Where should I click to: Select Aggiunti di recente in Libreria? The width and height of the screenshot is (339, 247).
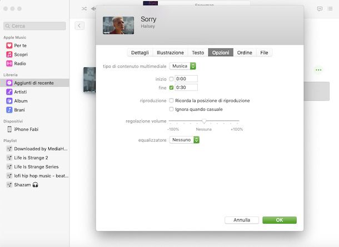pos(34,83)
